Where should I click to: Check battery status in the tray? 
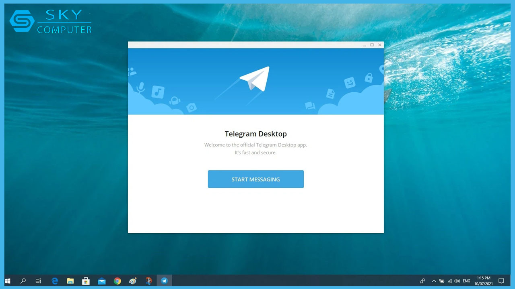click(441, 281)
